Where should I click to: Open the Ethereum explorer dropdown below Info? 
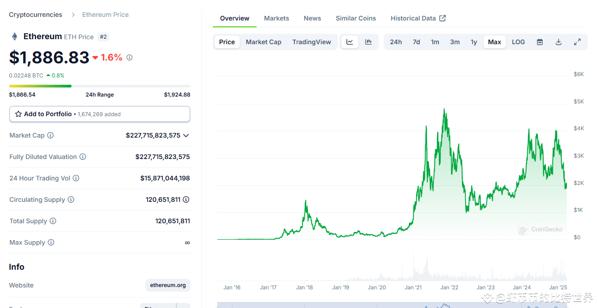coord(165,306)
